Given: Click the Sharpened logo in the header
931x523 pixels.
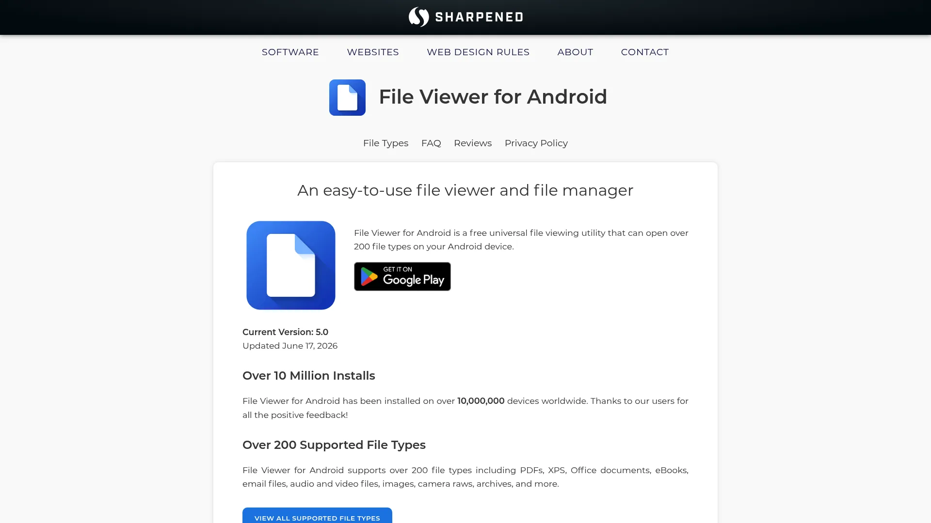Looking at the screenshot, I should pos(465,17).
